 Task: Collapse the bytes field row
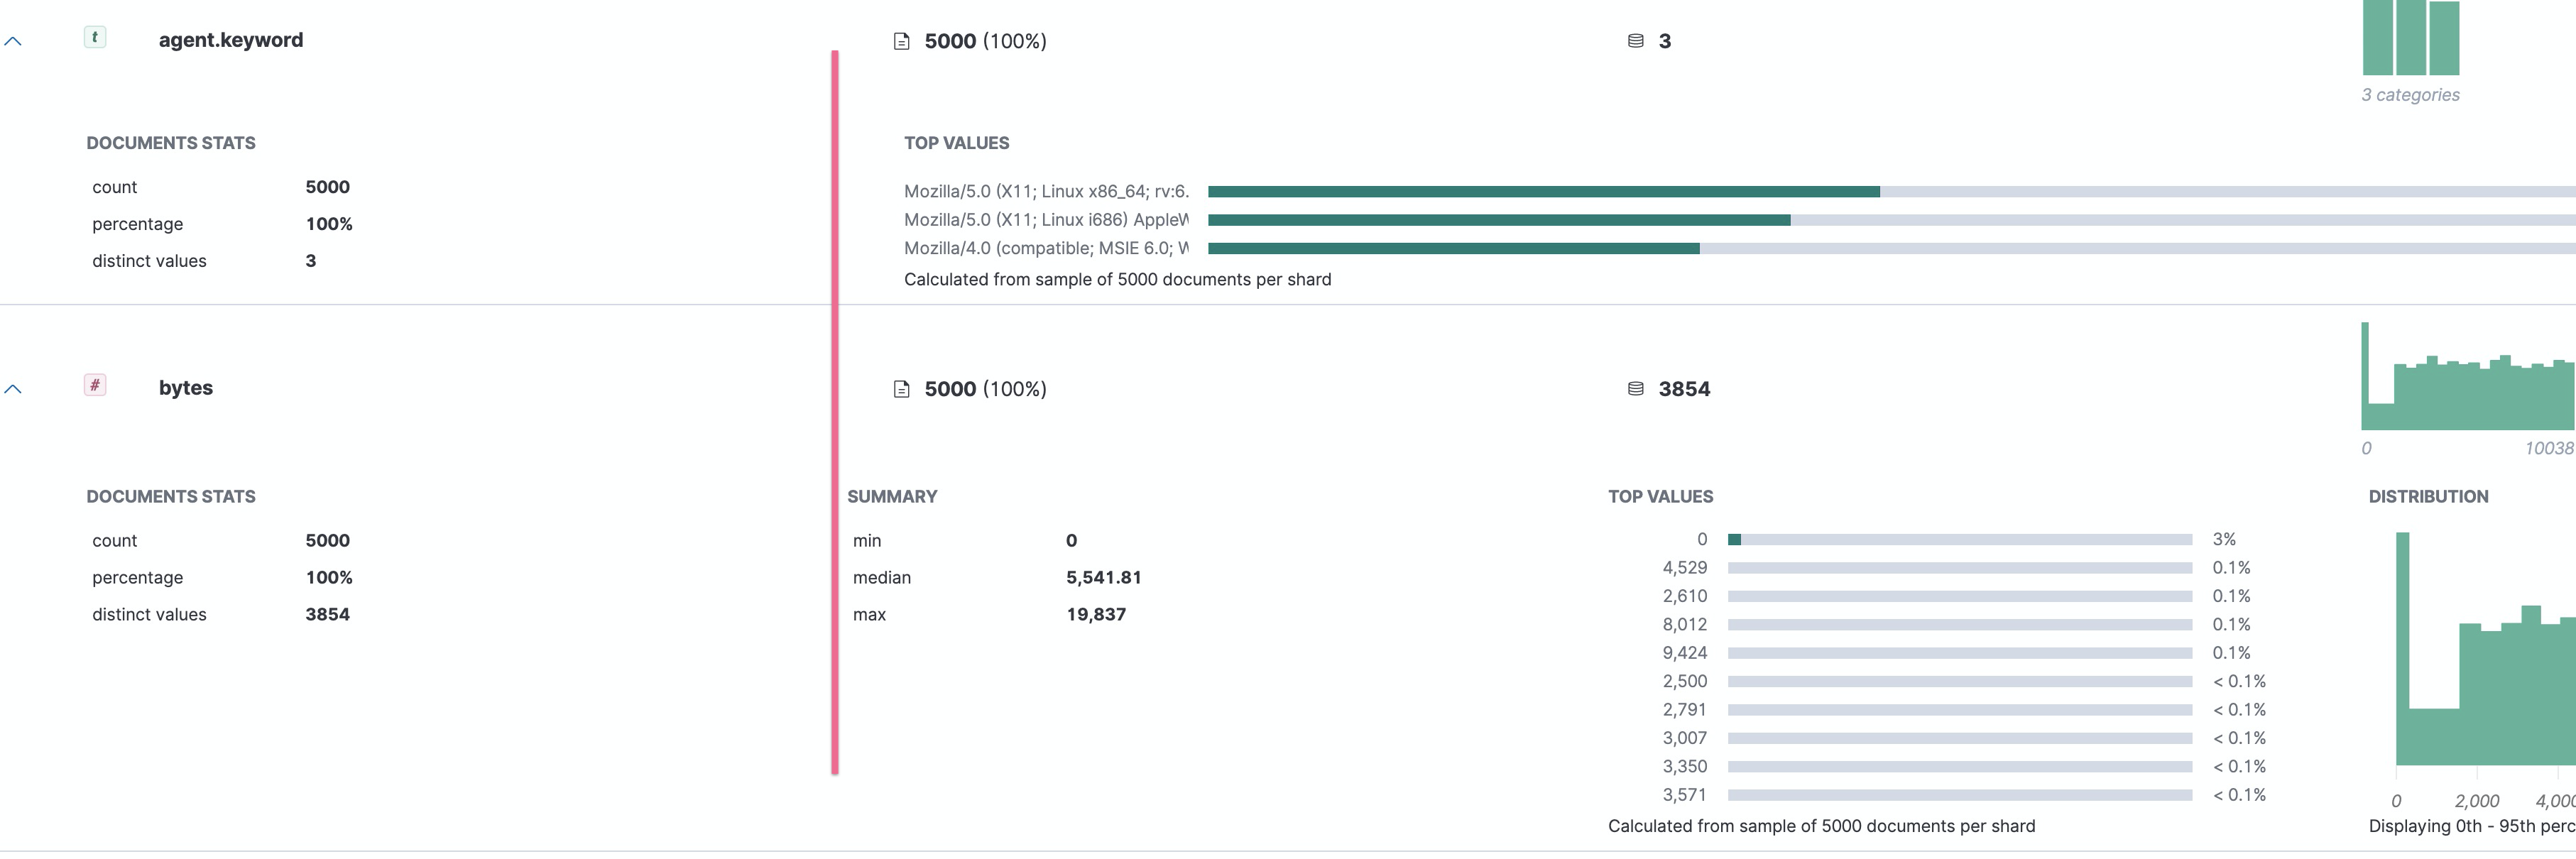pyautogui.click(x=13, y=389)
